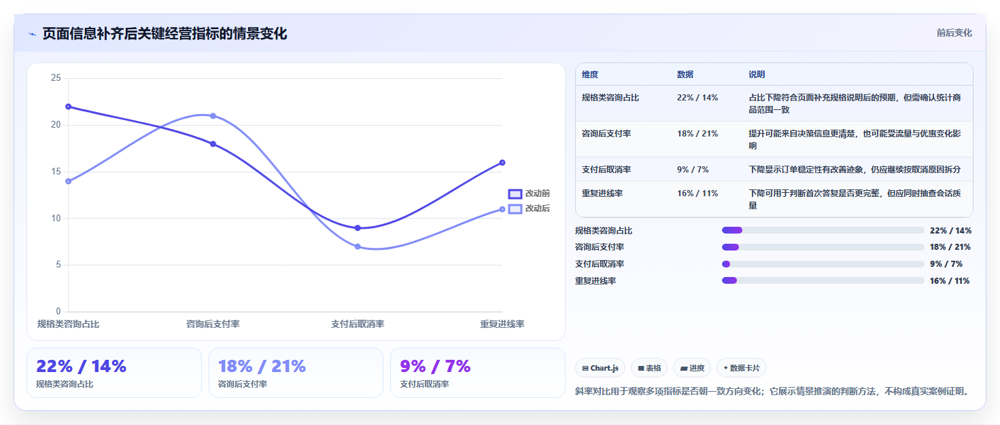Click the icon beside the dashboard title
1000x425 pixels.
tap(32, 33)
